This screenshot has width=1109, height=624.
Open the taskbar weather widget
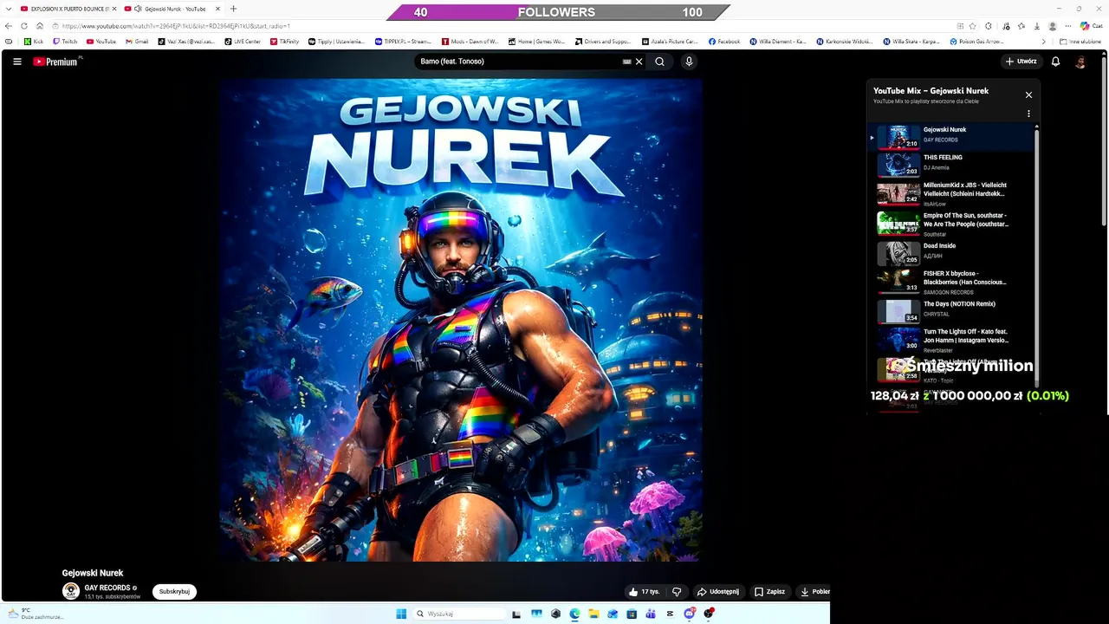36,614
